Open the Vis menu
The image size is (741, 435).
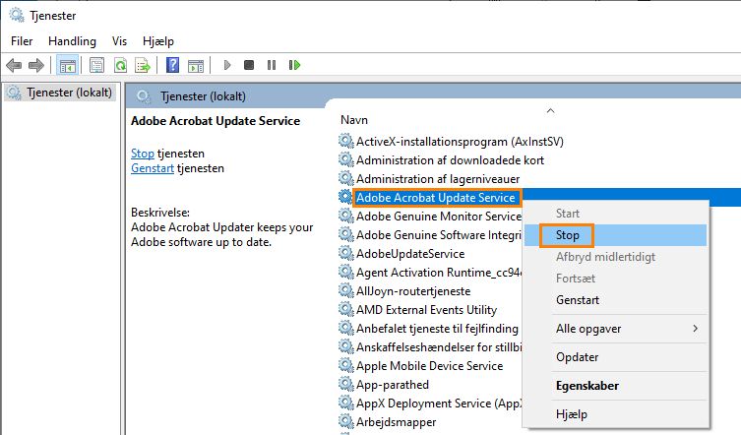coord(119,41)
